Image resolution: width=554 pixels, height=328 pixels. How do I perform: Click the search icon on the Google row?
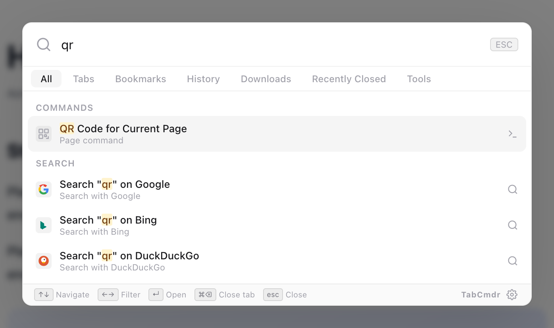click(x=513, y=189)
